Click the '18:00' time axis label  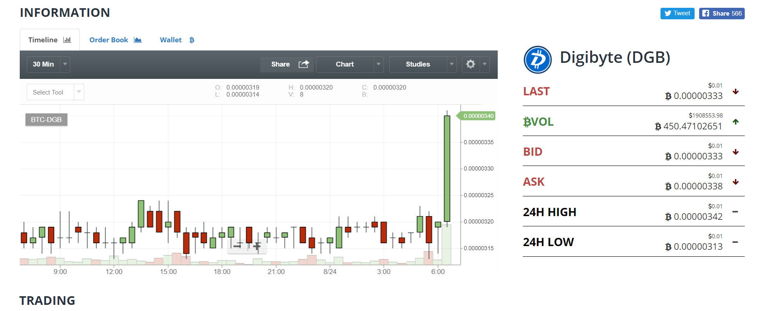pyautogui.click(x=222, y=272)
